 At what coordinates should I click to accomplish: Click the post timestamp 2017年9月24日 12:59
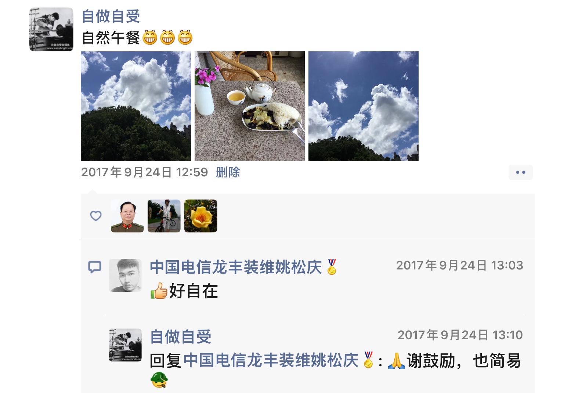145,172
